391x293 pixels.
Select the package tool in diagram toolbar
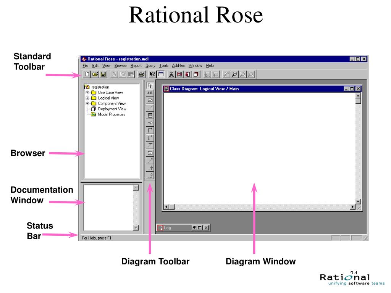[150, 153]
